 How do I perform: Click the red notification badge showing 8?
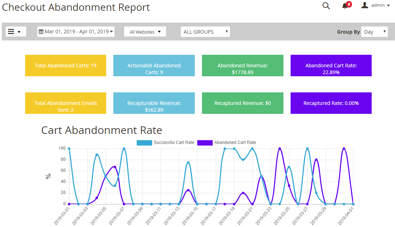(x=348, y=3)
